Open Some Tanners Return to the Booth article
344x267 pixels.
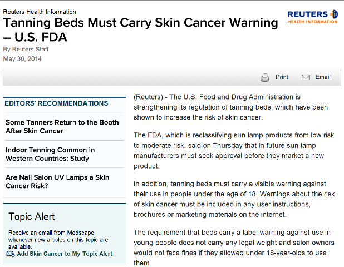[x=62, y=126]
